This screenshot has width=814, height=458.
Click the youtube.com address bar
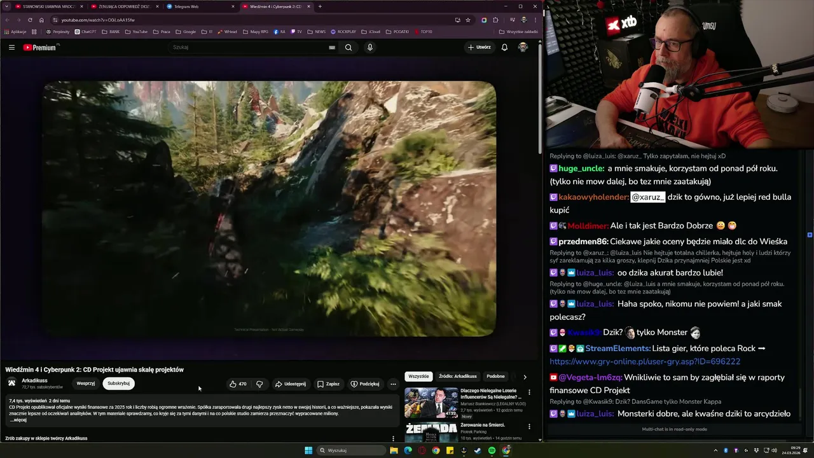[x=254, y=20]
